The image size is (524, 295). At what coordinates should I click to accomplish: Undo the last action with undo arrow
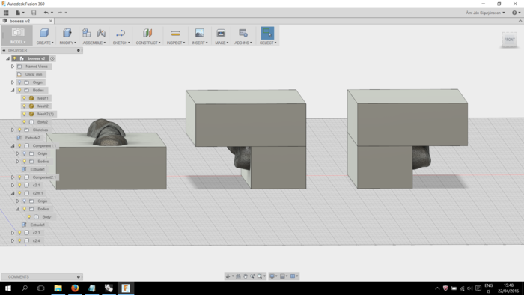pyautogui.click(x=46, y=13)
